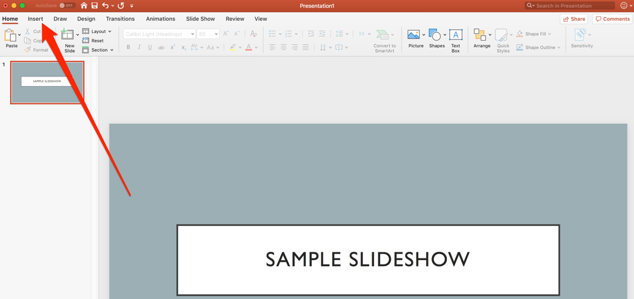Open the Paste options arrow

point(19,35)
